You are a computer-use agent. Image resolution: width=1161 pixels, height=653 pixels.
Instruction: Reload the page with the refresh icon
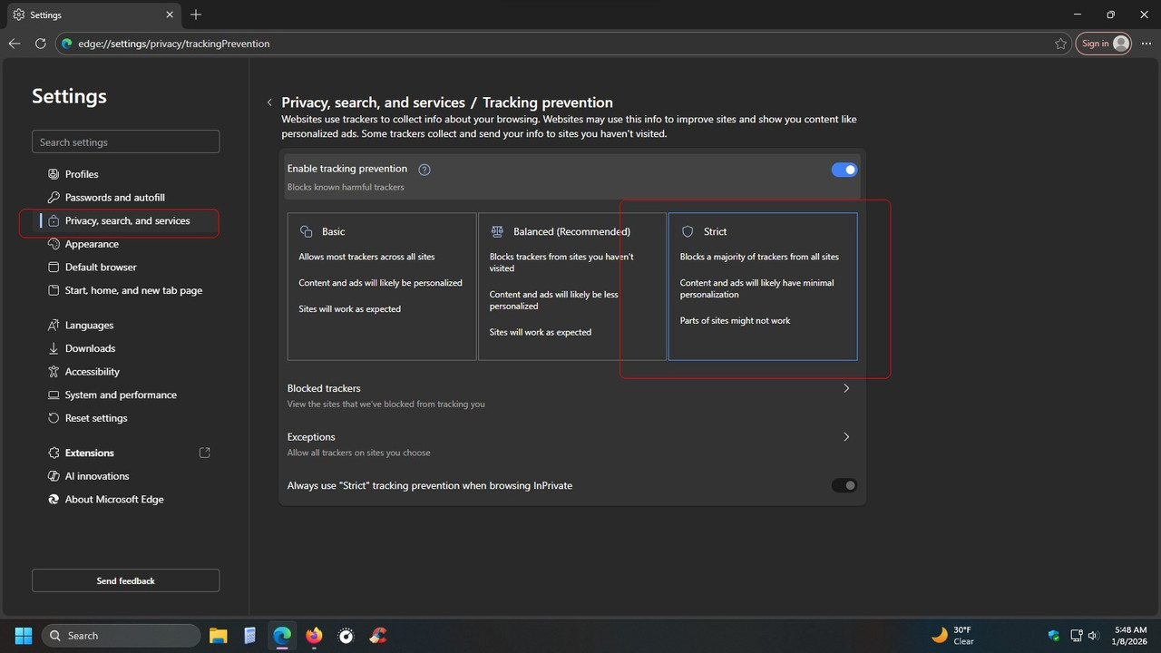[x=40, y=44]
